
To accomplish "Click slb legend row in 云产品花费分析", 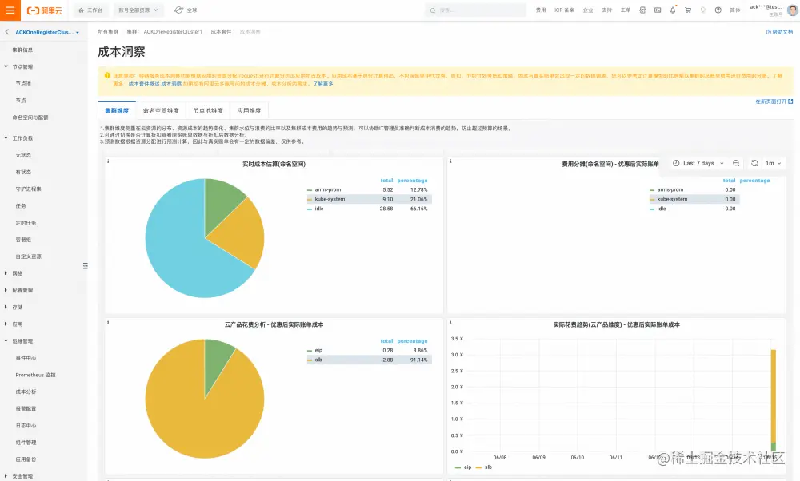I will click(x=369, y=360).
